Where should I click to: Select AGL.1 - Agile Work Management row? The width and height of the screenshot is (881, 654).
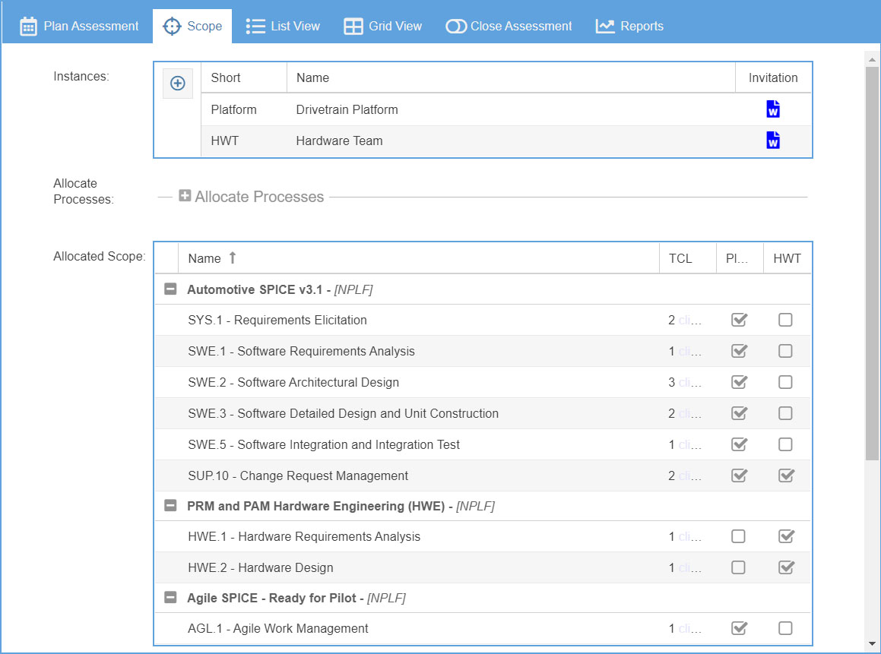(x=483, y=628)
